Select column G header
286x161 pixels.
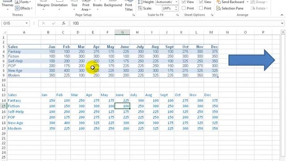click(122, 32)
